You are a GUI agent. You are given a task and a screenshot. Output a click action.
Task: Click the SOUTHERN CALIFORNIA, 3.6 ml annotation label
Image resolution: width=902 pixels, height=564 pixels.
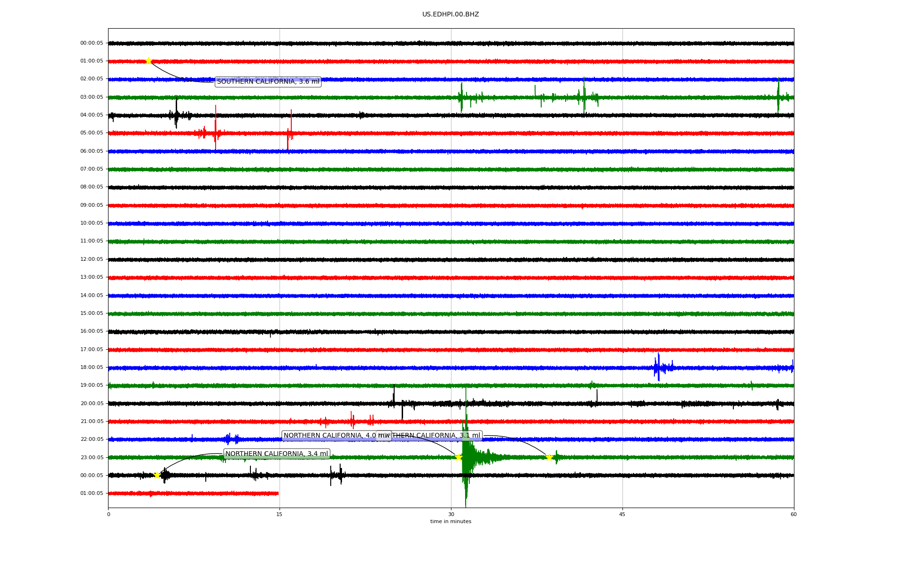click(268, 82)
